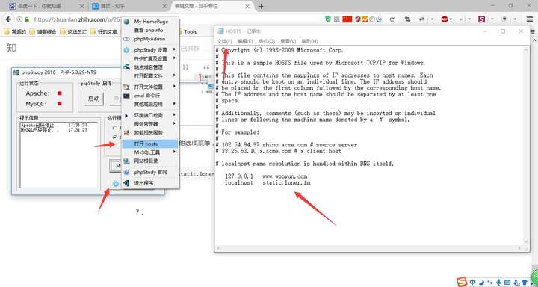This screenshot has width=538, height=287.
Task: Click the phpStudy 官网 icon entry
Action: click(126, 173)
